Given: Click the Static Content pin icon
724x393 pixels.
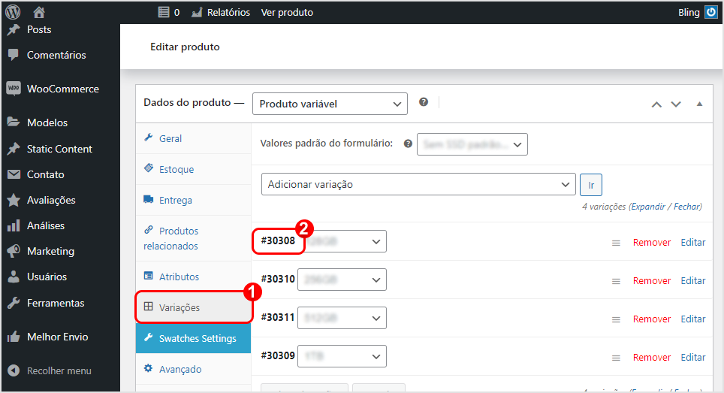Looking at the screenshot, I should click(x=14, y=149).
